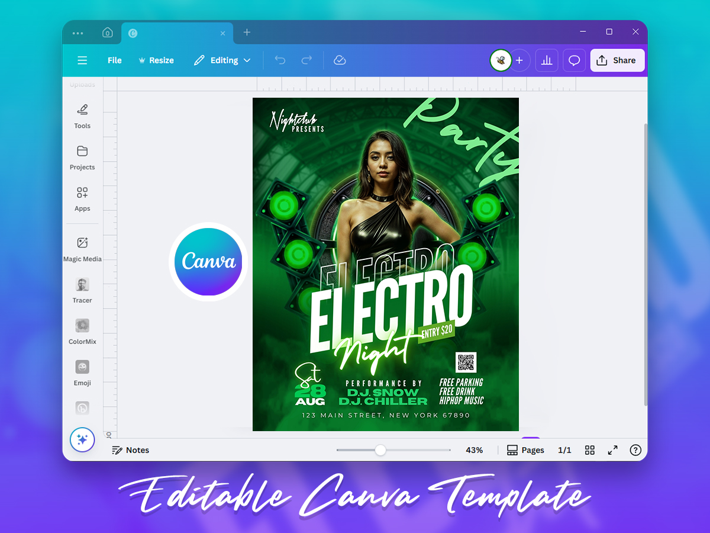Open a new tab with plus

(x=247, y=33)
